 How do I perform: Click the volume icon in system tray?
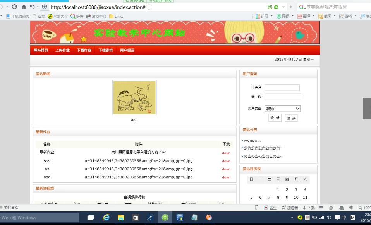pos(329,217)
